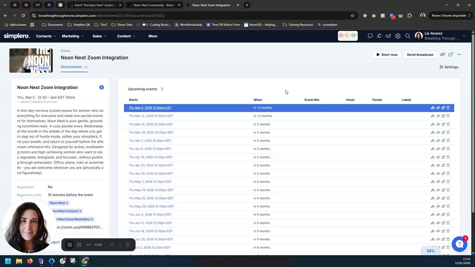The image size is (475, 267).
Task: Open the Training Resources bookmark folder
Action: pos(298,24)
